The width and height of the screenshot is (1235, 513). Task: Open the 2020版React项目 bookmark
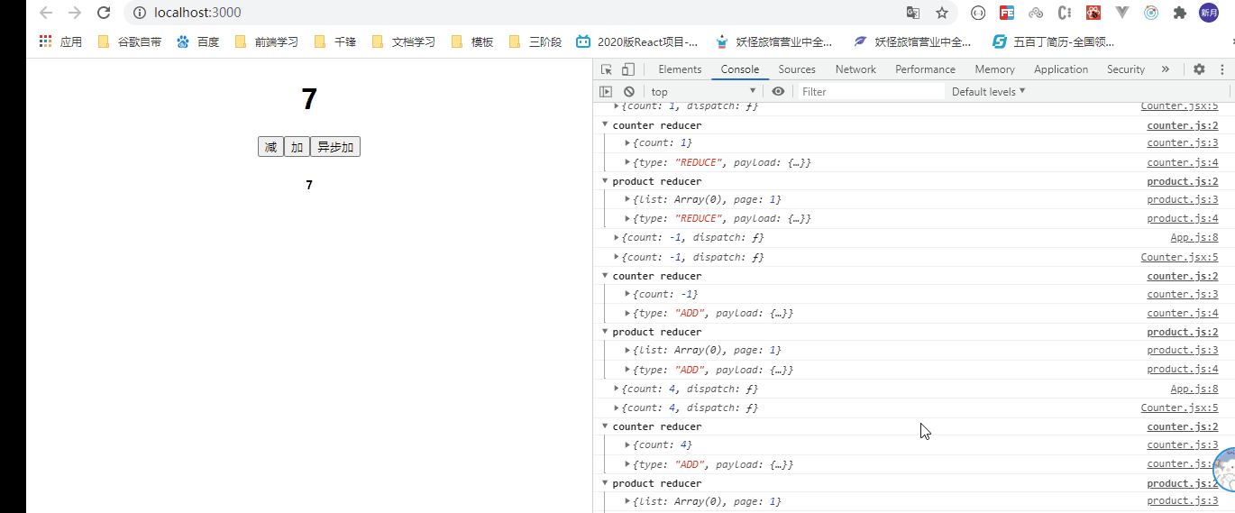pos(637,41)
